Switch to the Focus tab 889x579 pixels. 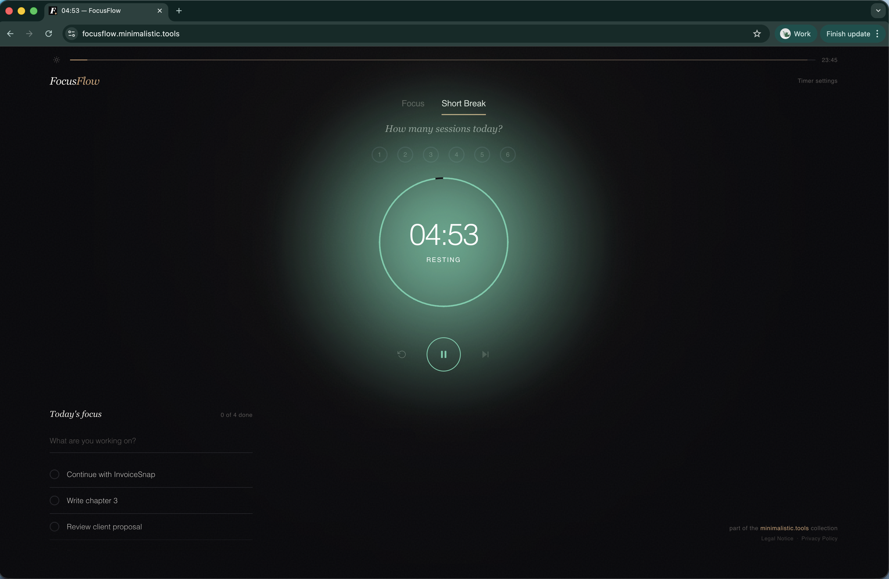coord(413,103)
